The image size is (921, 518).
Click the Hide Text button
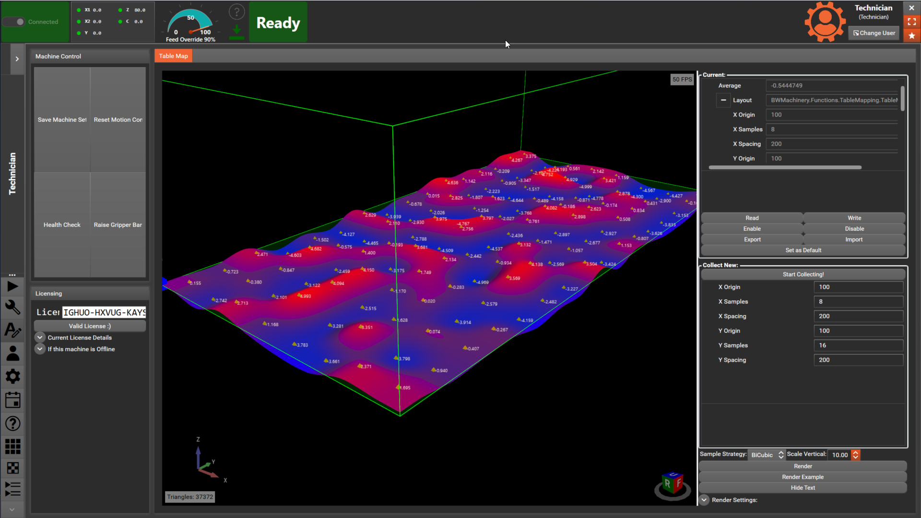(x=803, y=488)
